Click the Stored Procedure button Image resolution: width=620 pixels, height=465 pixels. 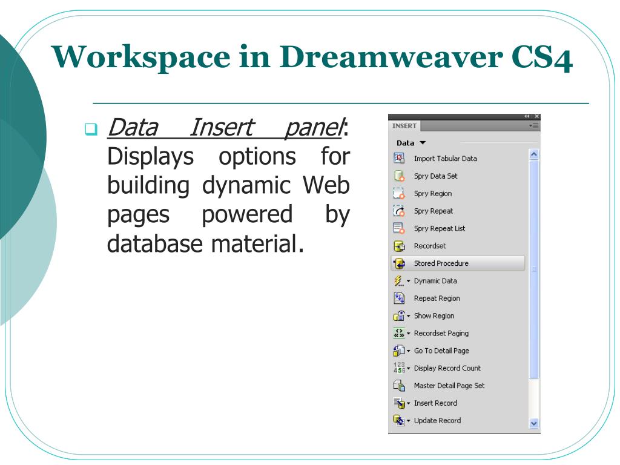click(458, 263)
